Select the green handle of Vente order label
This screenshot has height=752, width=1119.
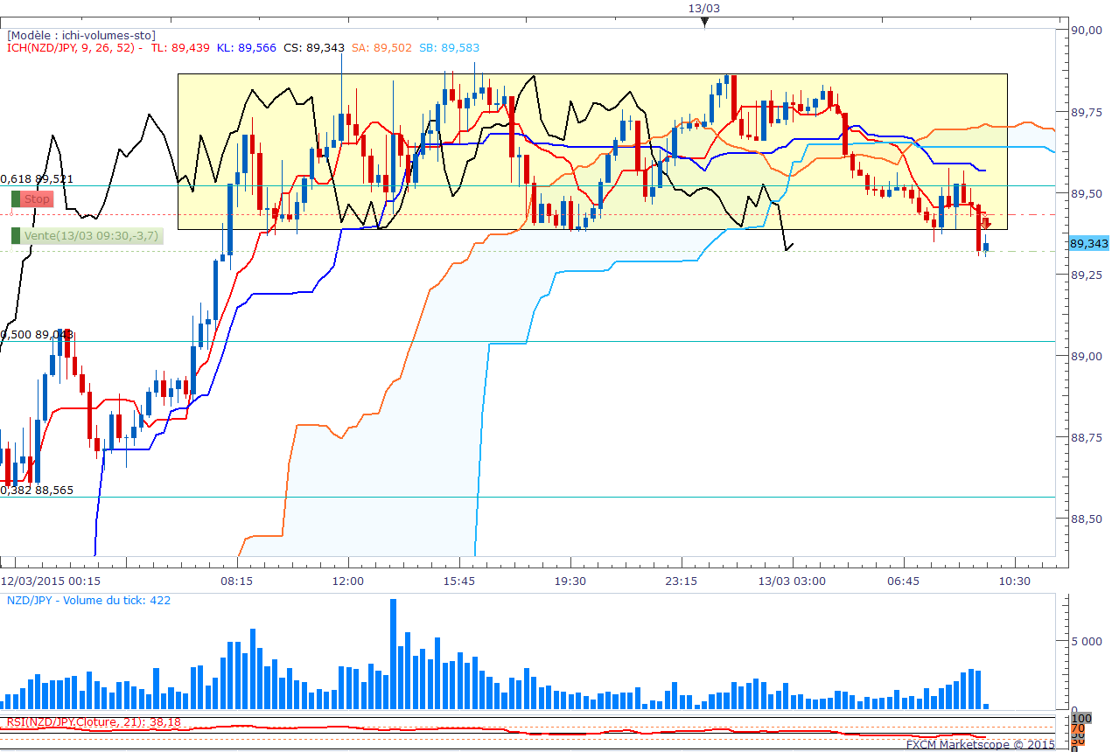pyautogui.click(x=16, y=235)
